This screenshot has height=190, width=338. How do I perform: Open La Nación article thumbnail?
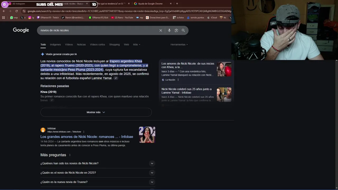click(224, 69)
